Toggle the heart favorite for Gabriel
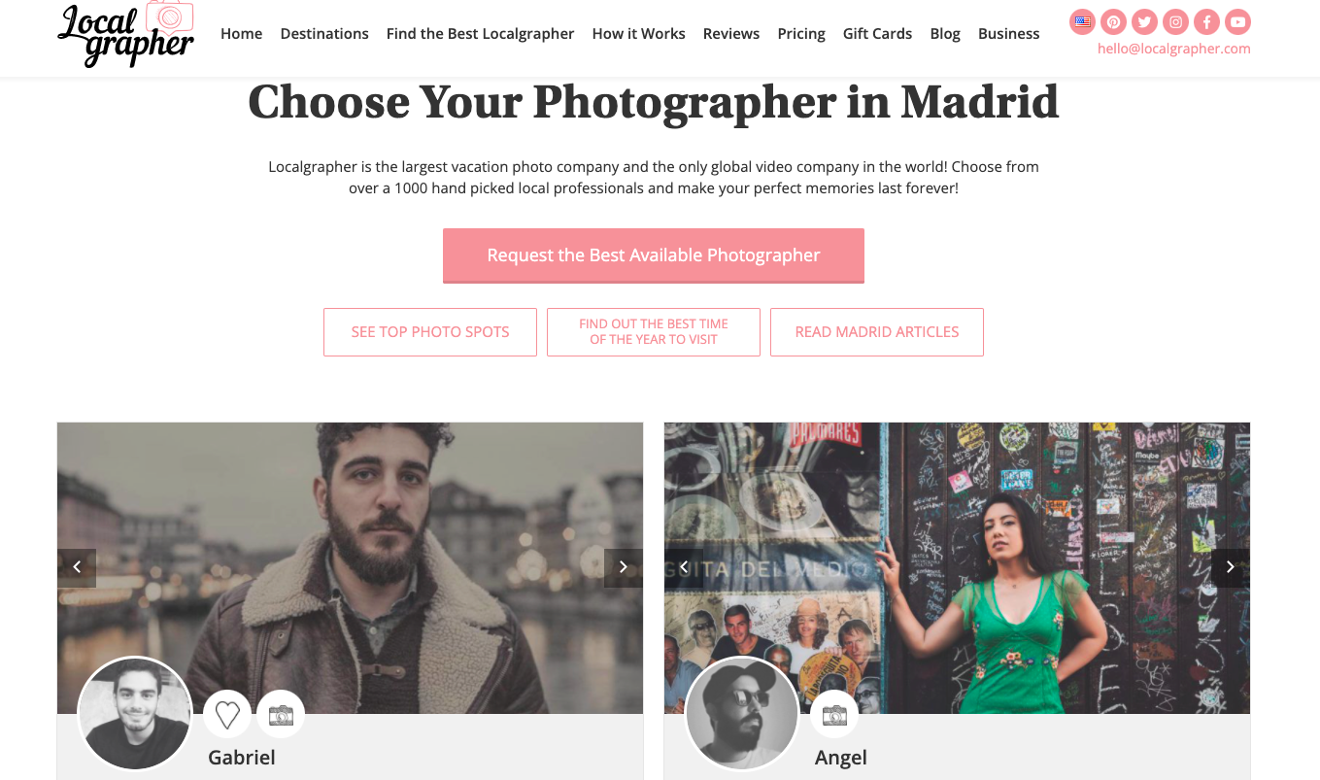This screenshot has height=780, width=1320. [x=227, y=715]
